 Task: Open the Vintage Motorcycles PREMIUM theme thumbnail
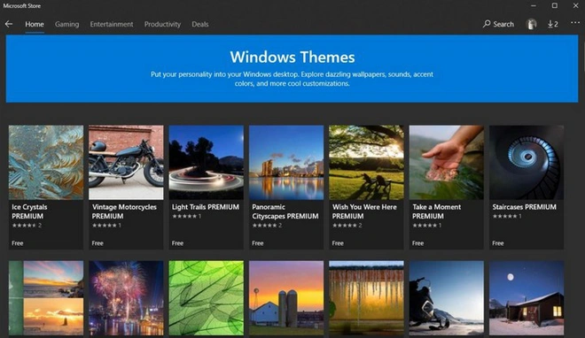(x=126, y=162)
